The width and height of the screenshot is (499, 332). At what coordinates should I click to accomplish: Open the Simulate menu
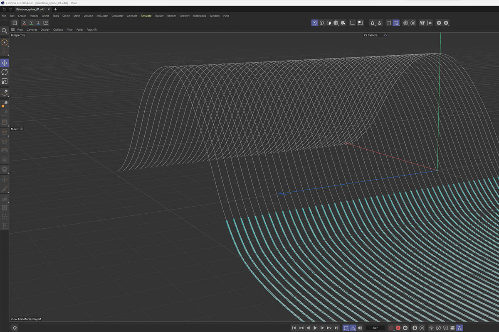coord(146,16)
